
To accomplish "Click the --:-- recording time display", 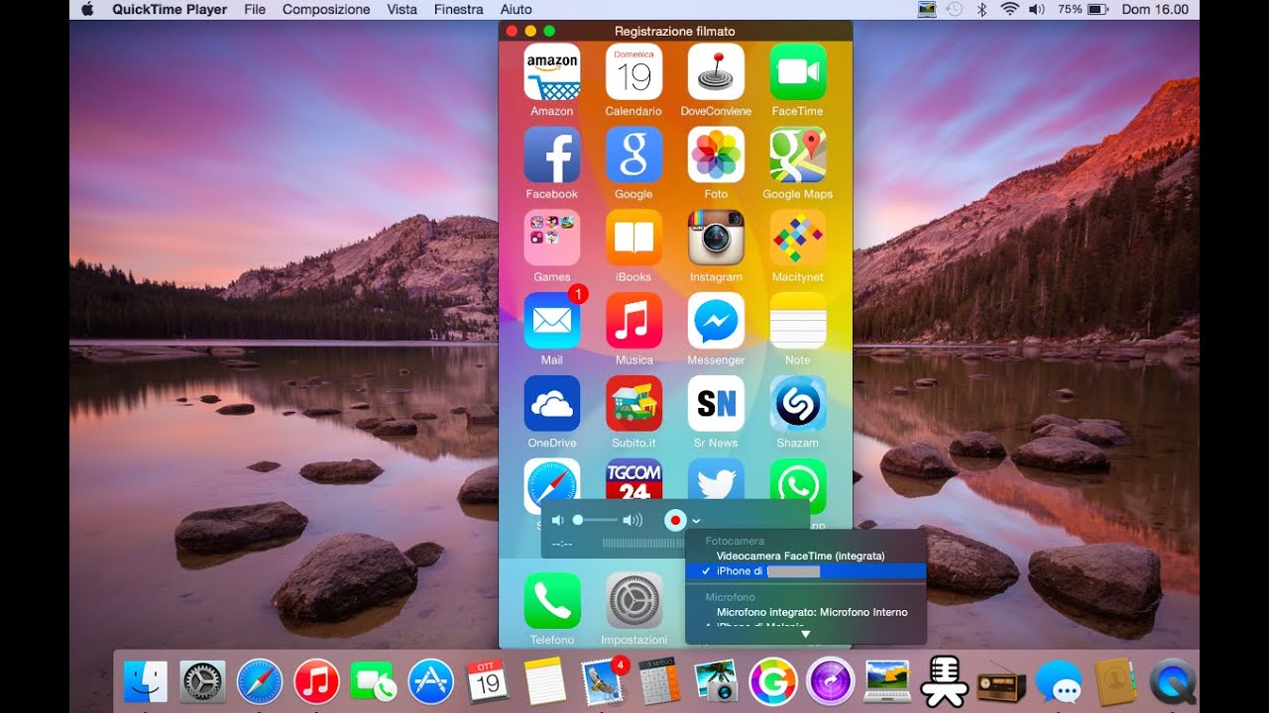I will pos(562,543).
